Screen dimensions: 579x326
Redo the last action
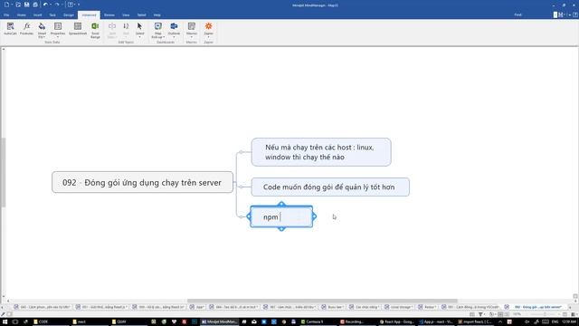tap(57, 5)
